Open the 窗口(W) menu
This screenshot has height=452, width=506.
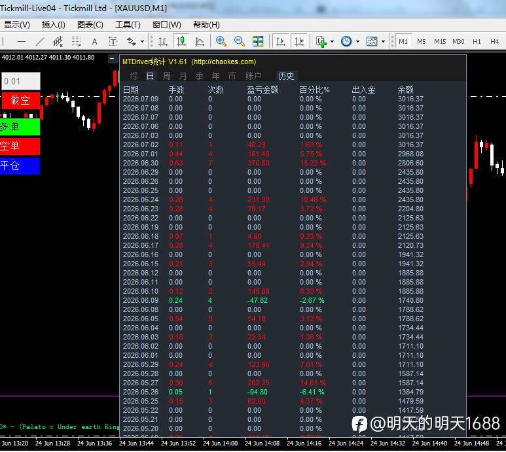click(166, 25)
